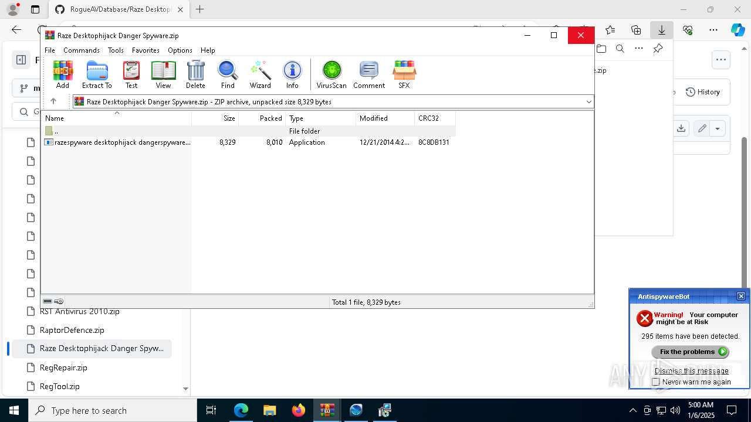Open the Options menu
Image resolution: width=751 pixels, height=422 pixels.
tap(180, 50)
